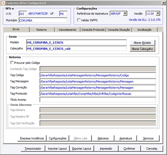Click the ABRASF value in signature combo
The image size is (167, 155).
[116, 14]
